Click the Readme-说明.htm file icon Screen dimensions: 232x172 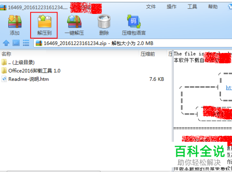(4, 79)
